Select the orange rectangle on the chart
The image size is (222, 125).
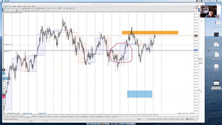(150, 33)
